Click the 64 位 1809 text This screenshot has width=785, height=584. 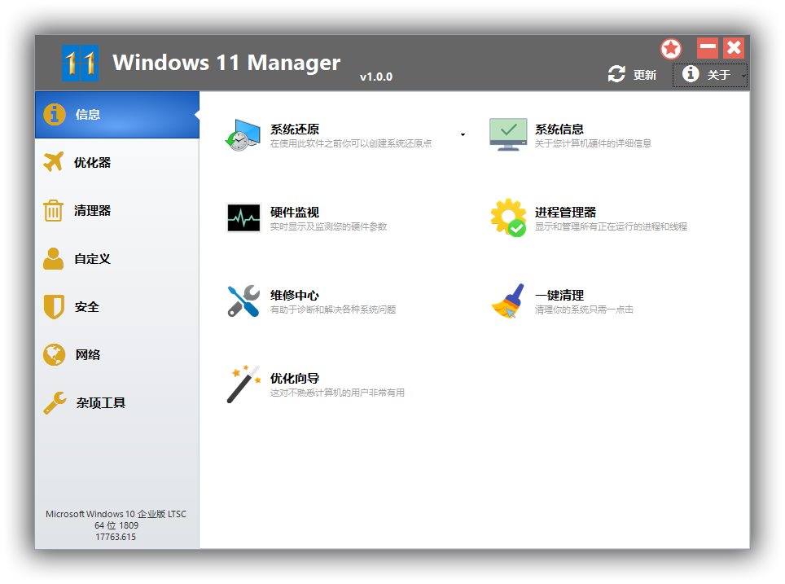(x=116, y=525)
